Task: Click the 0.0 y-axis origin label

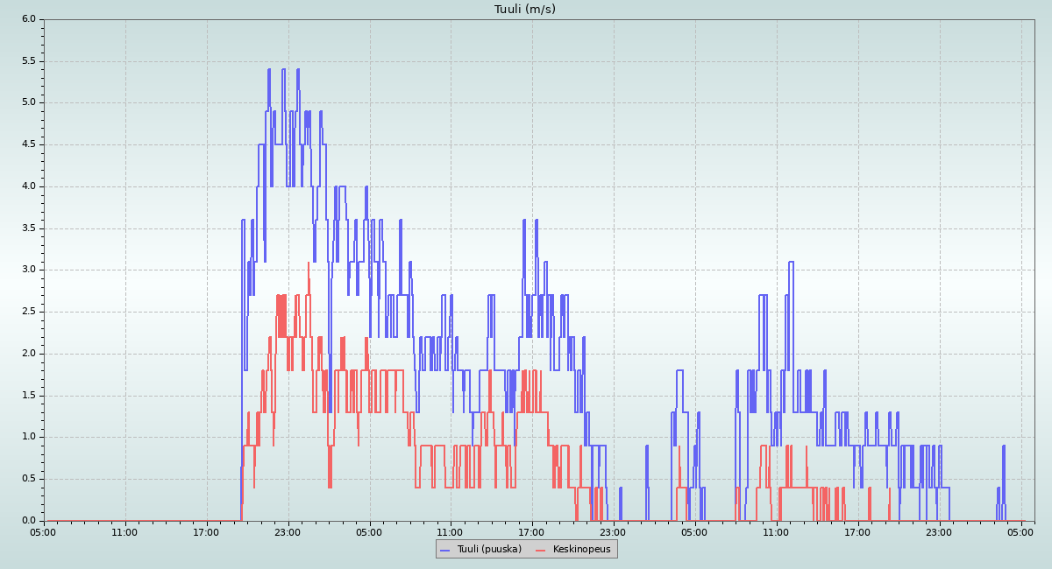Action: point(28,521)
